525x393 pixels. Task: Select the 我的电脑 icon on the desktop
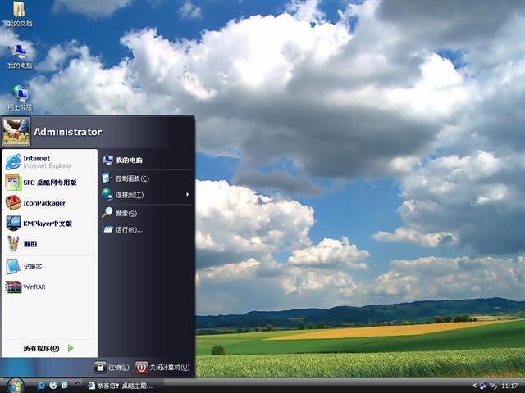20,56
